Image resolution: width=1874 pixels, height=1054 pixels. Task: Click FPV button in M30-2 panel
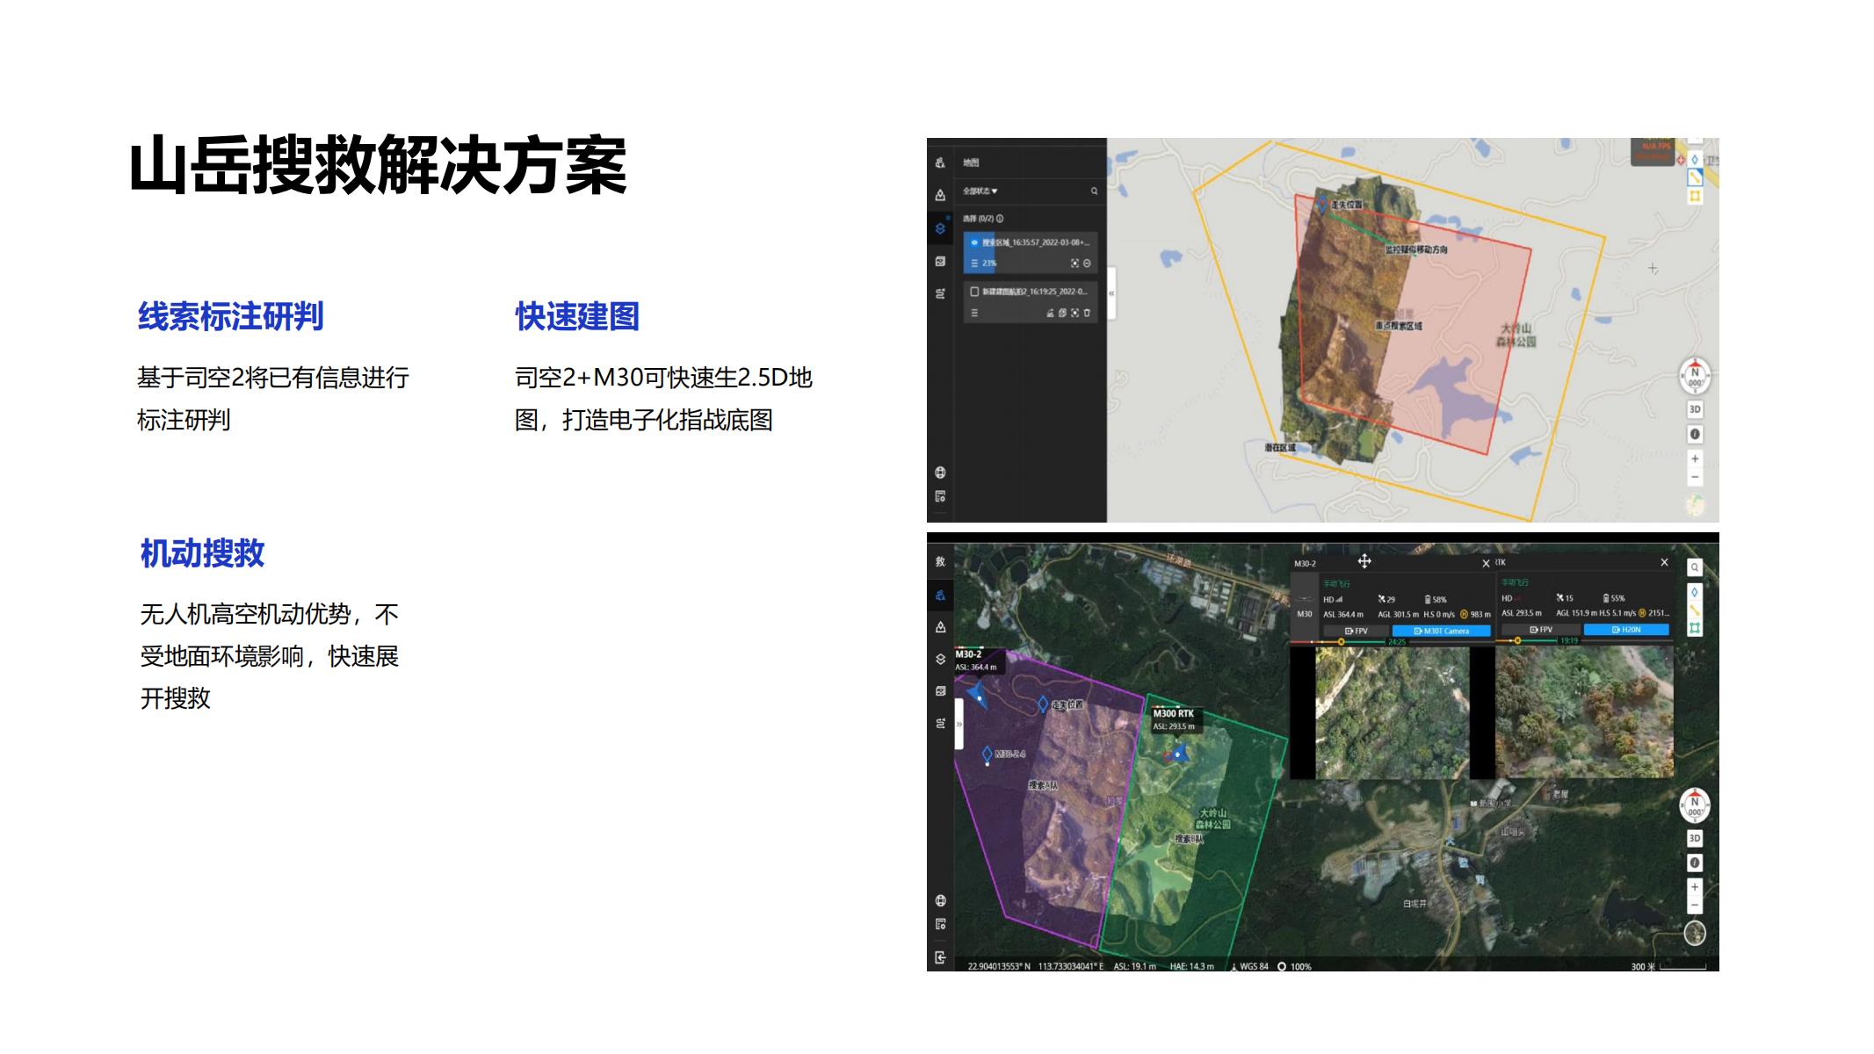(1356, 631)
